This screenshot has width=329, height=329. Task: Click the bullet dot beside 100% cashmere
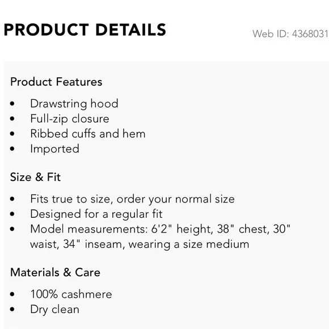tap(12, 294)
